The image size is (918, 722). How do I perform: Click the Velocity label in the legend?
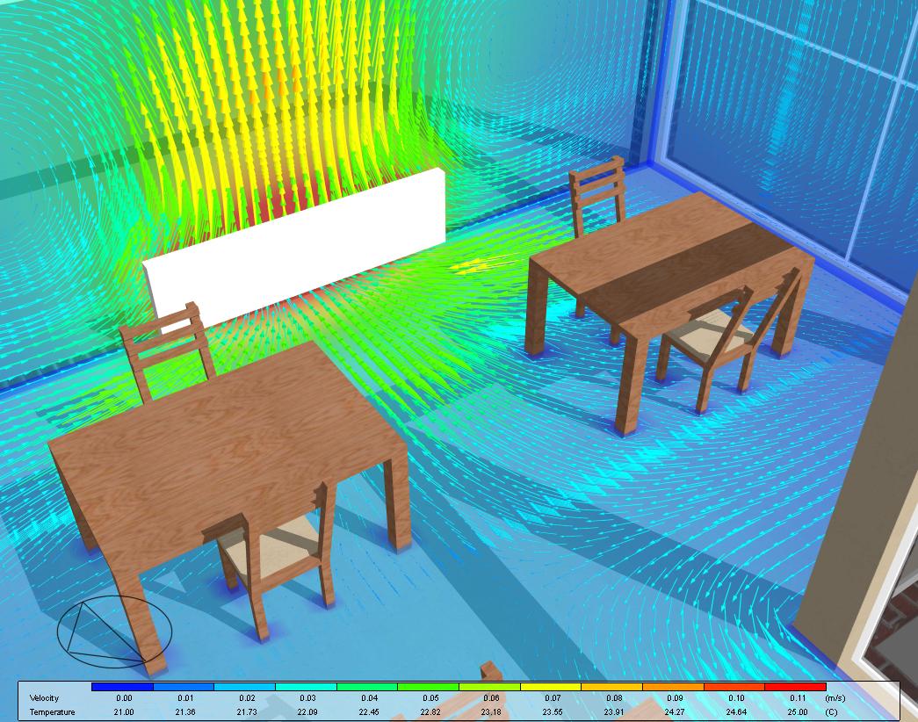(44, 698)
